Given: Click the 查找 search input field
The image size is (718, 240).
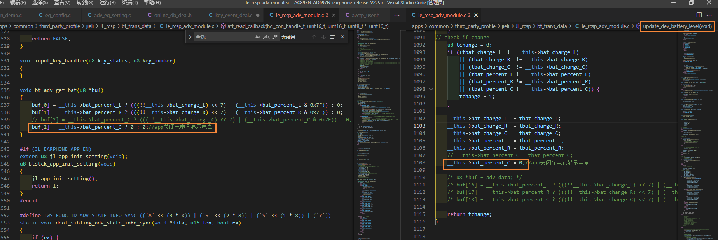Looking at the screenshot, I should coord(223,37).
